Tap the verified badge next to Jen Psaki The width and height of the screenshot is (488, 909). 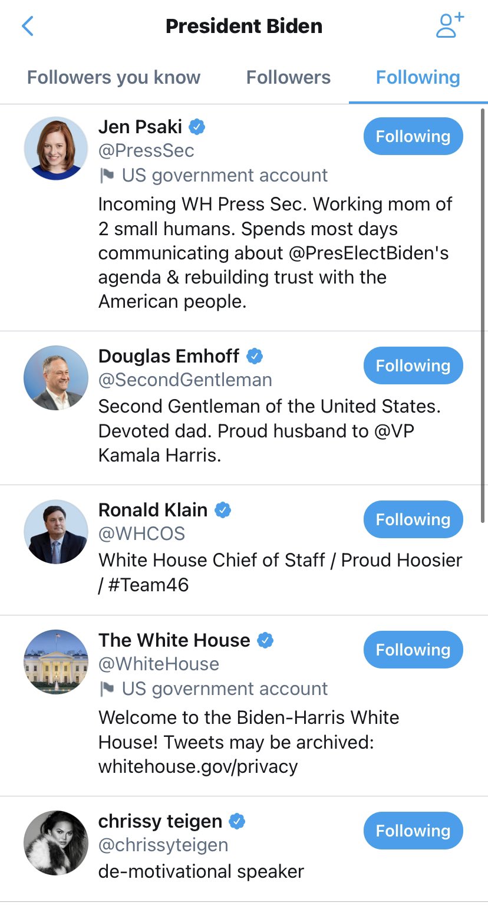pos(197,126)
